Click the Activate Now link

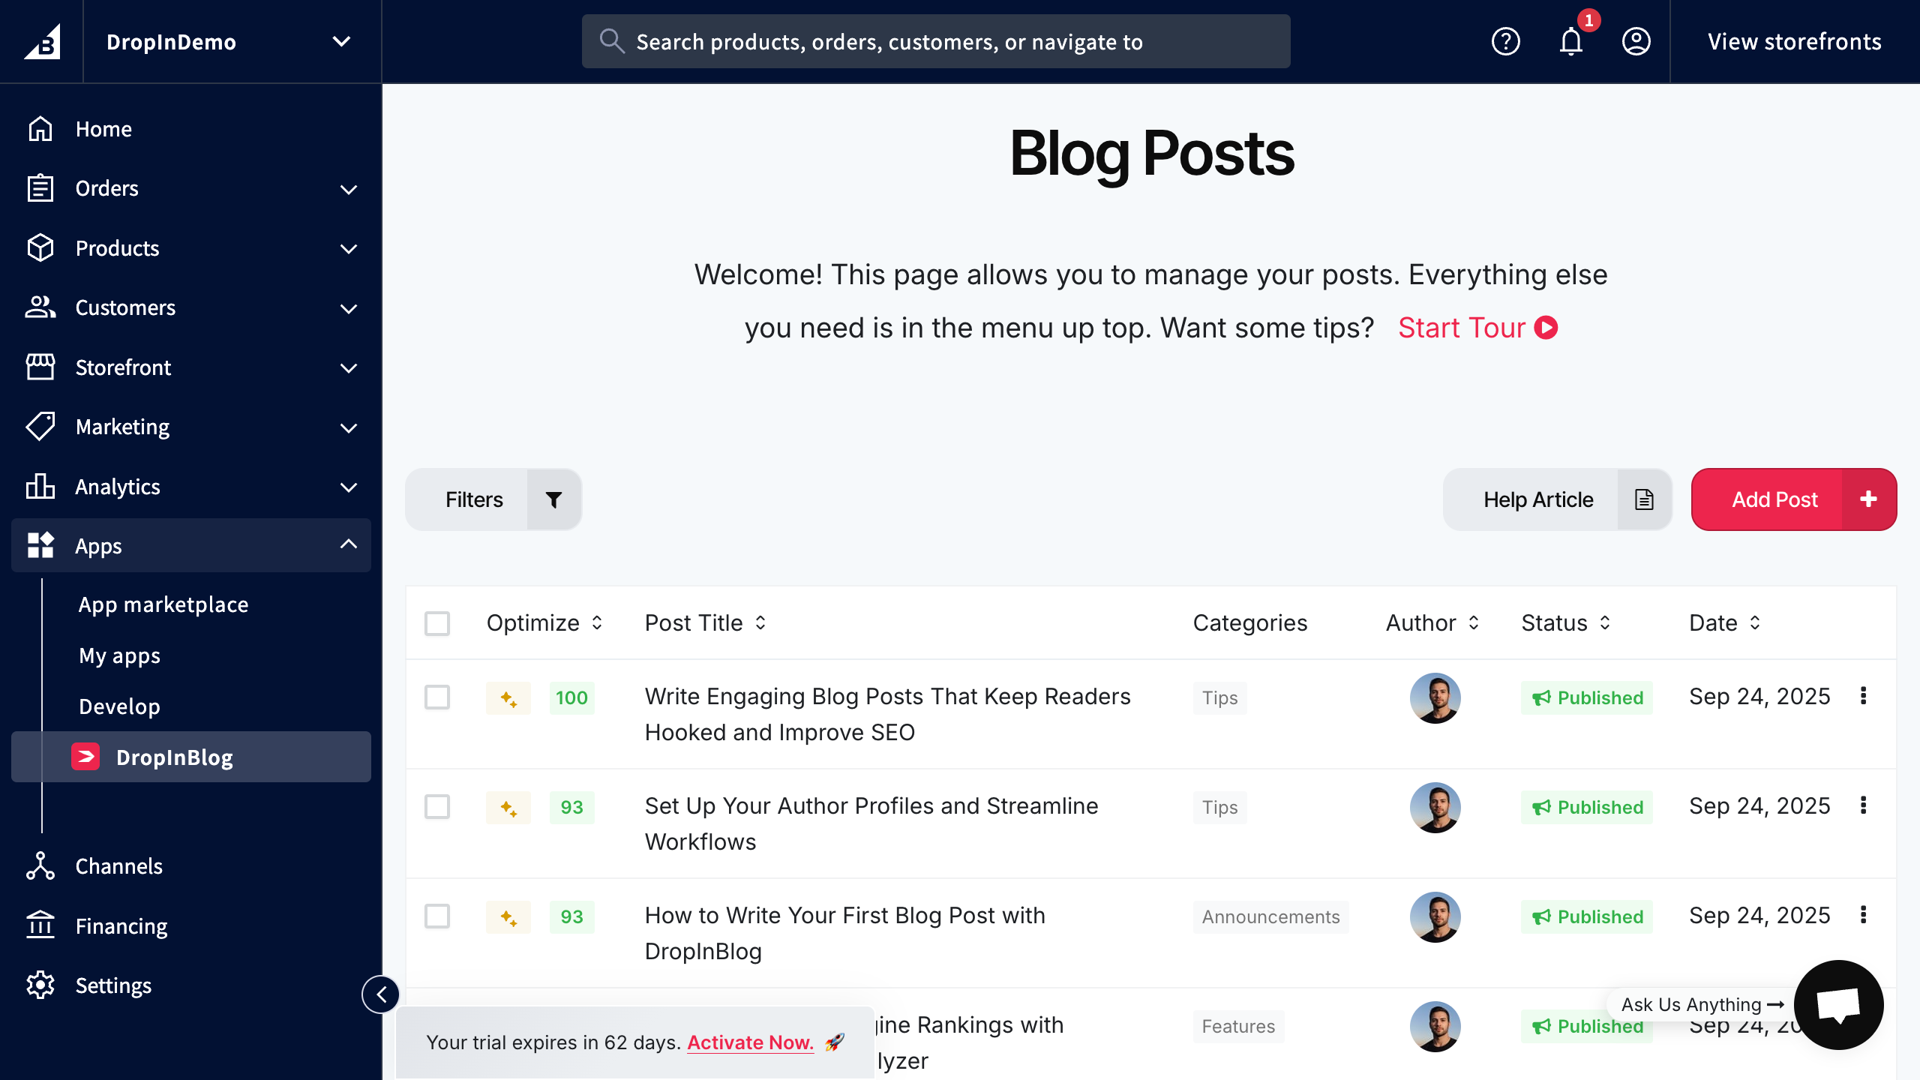click(x=750, y=1042)
